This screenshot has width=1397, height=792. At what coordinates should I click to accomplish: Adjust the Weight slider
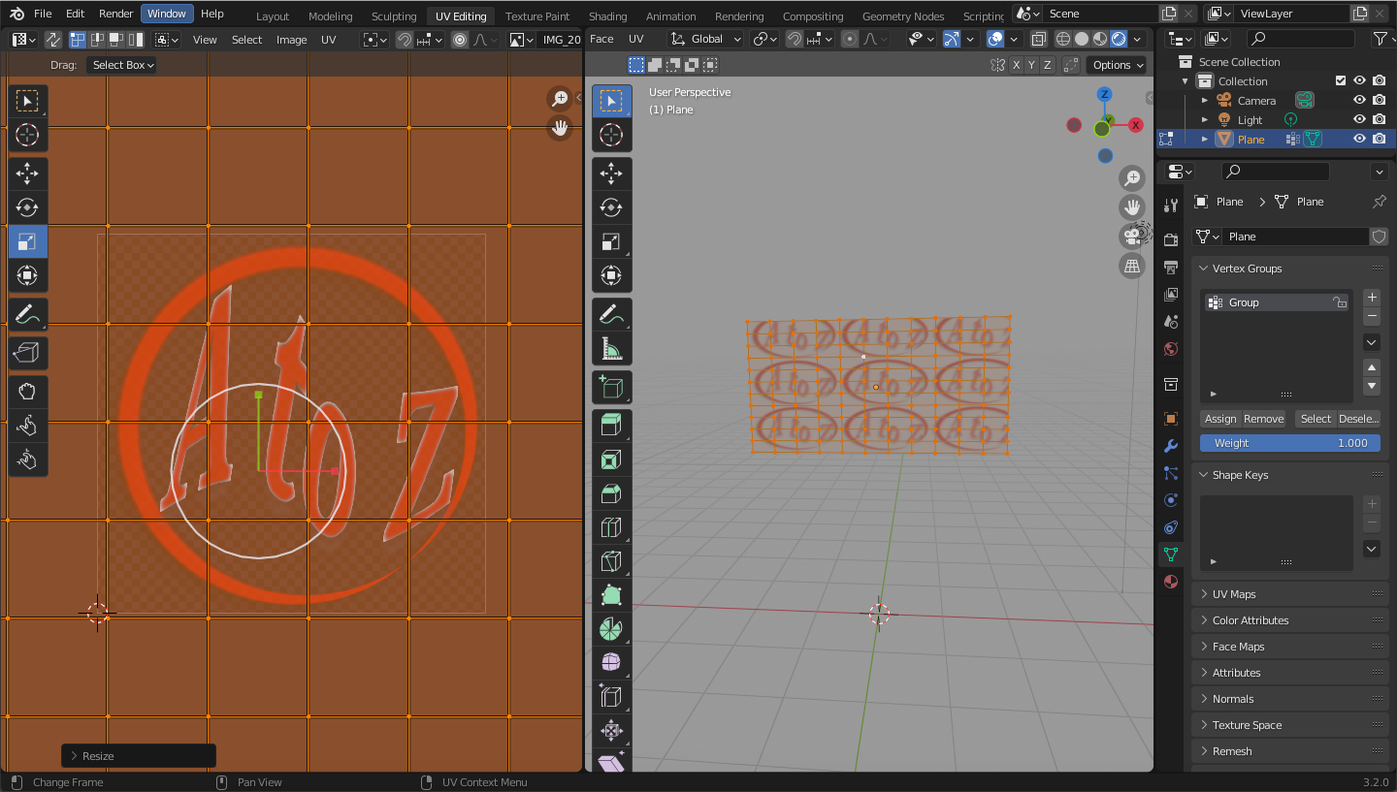[1290, 443]
